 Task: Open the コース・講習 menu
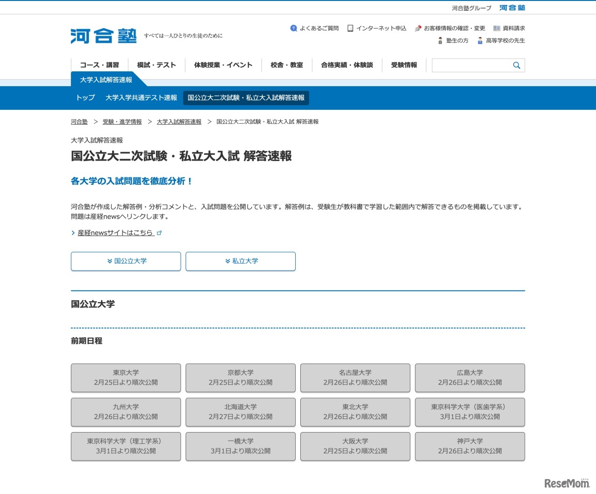(x=99, y=65)
